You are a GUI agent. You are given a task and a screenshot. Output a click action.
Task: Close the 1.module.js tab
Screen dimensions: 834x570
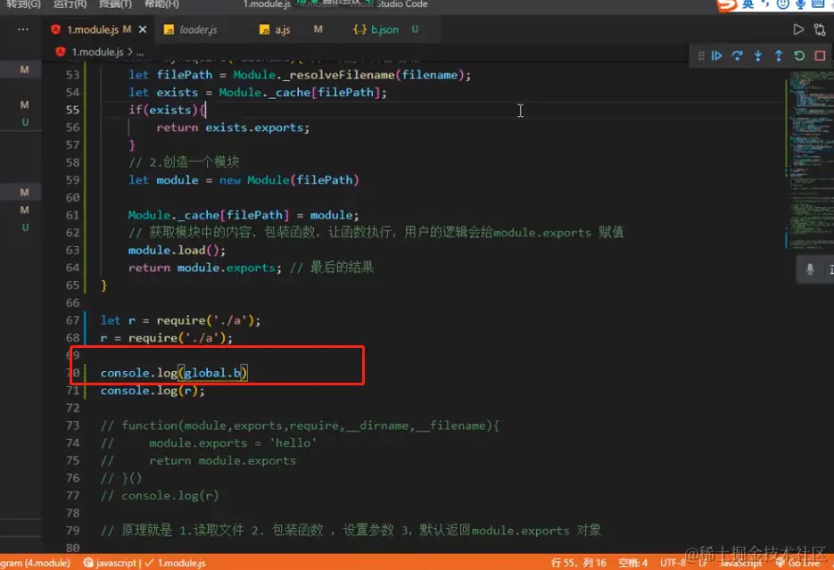(143, 29)
